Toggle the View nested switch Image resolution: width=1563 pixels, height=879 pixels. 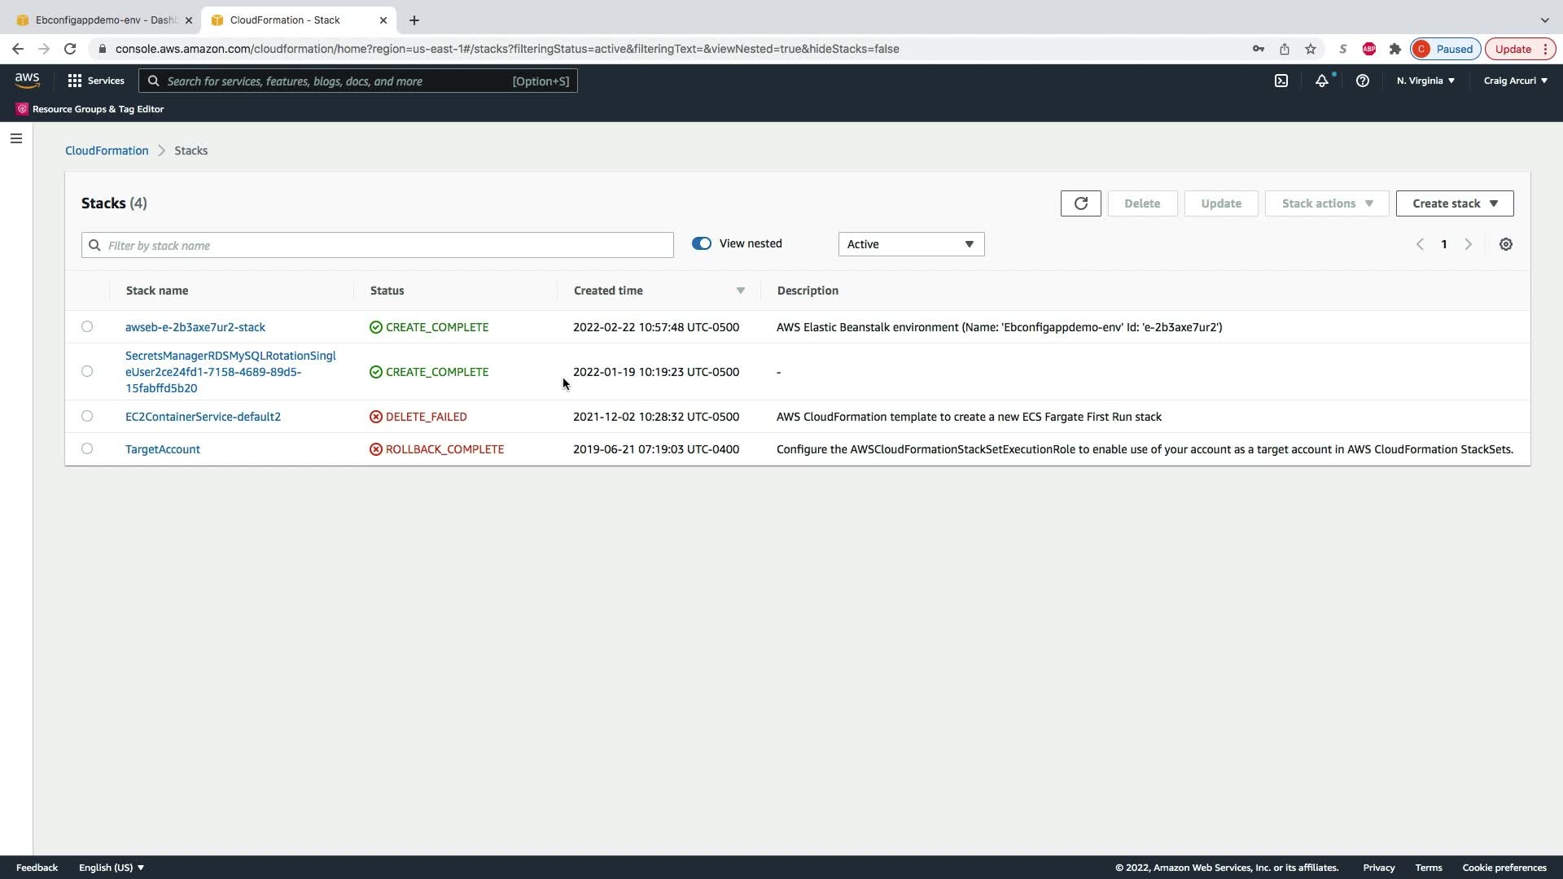(x=701, y=243)
